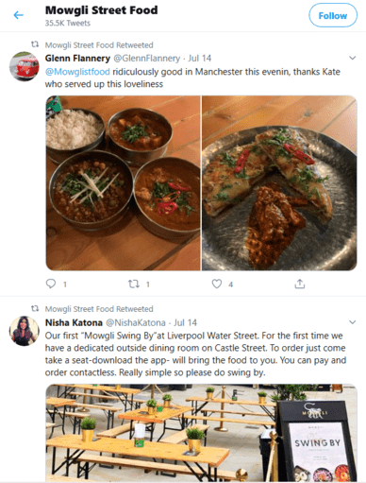366x483 pixels.
Task: Open Nisha Katona's display name
Action: pyautogui.click(x=74, y=322)
